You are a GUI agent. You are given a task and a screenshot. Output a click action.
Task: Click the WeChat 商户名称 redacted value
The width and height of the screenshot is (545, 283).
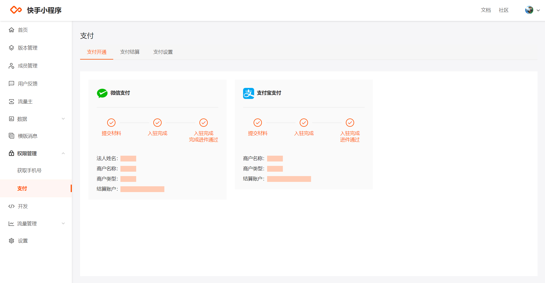pyautogui.click(x=128, y=169)
